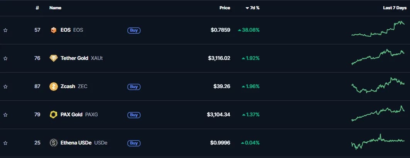Click the Ethena USDe coin logo

click(54, 143)
